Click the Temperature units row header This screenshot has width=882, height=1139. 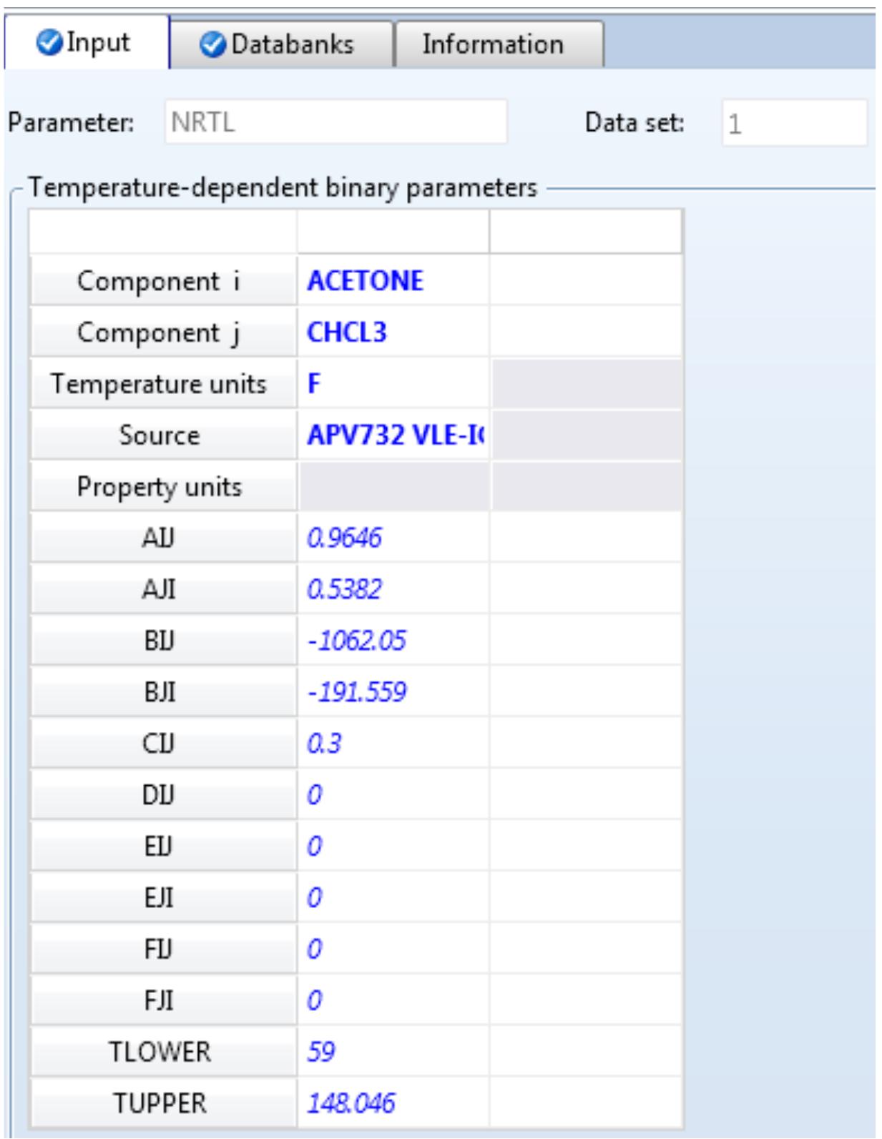click(x=163, y=384)
